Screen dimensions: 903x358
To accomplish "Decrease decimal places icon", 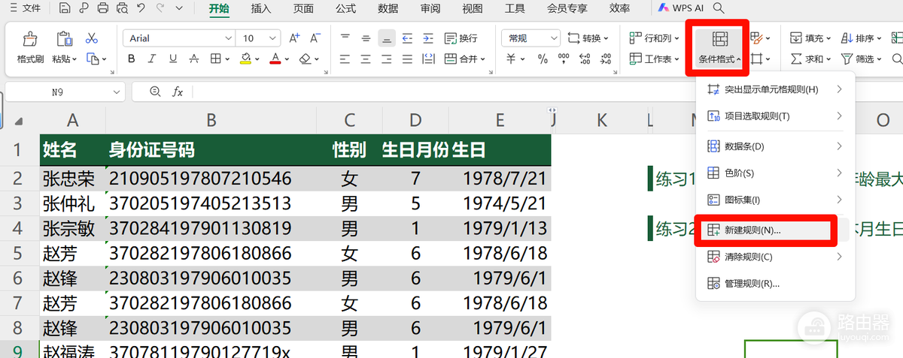I will pyautogui.click(x=605, y=59).
